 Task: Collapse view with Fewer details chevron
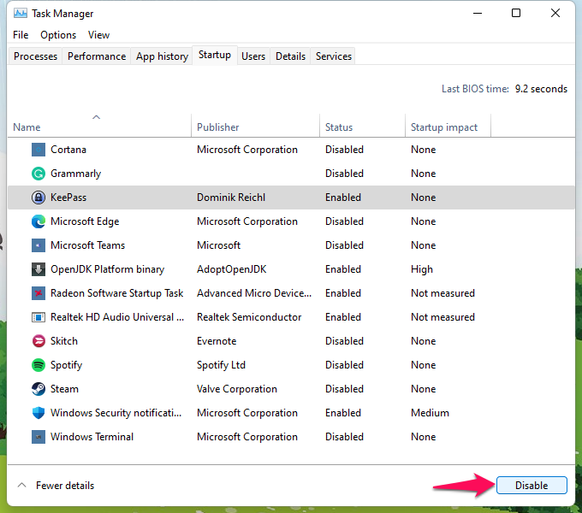click(x=22, y=485)
